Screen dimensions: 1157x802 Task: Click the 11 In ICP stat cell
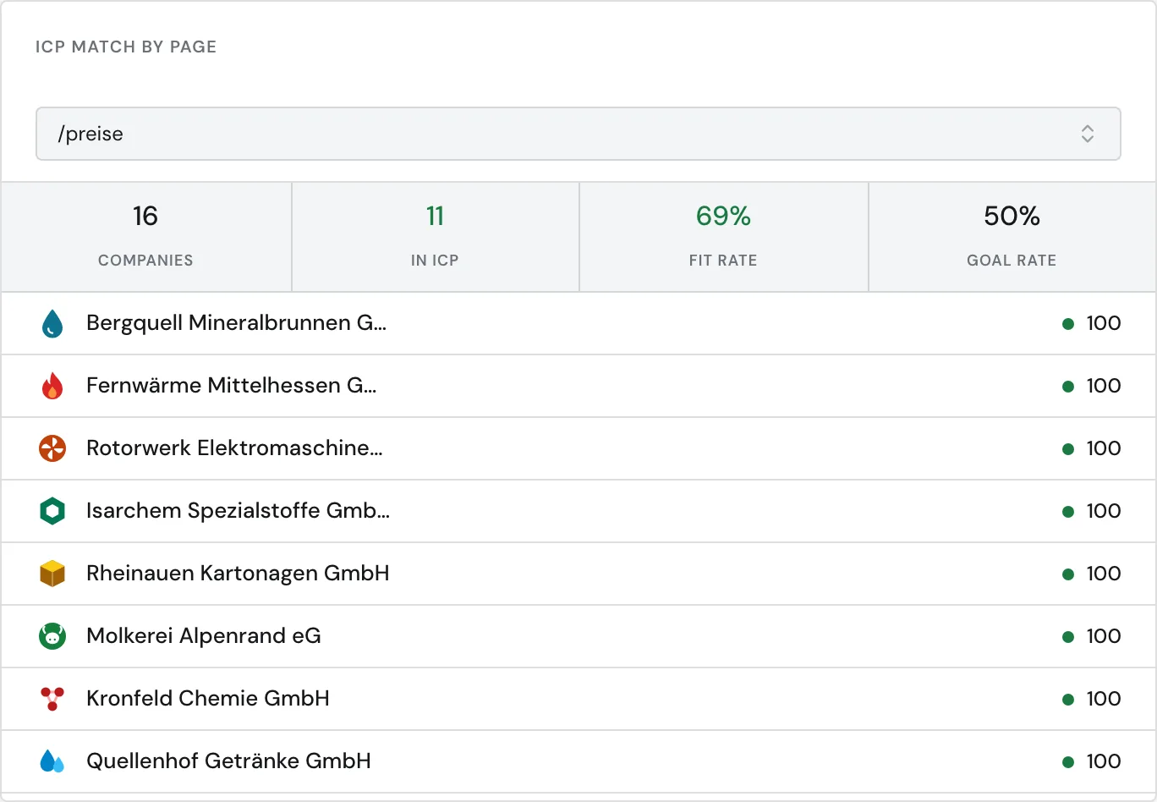point(436,237)
